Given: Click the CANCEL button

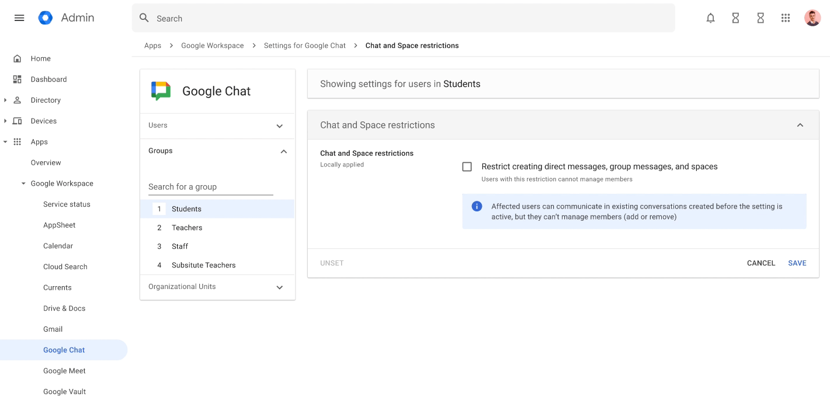Looking at the screenshot, I should click(761, 263).
